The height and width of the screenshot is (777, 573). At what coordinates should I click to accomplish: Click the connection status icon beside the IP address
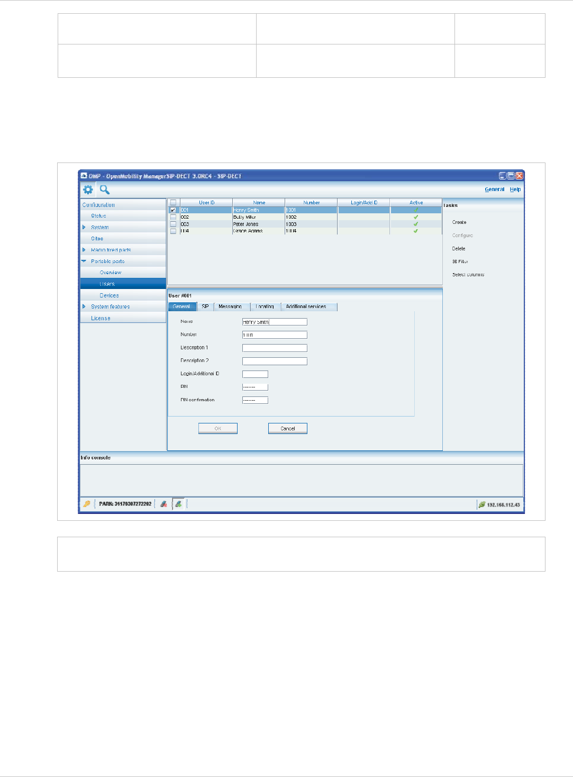tap(481, 504)
